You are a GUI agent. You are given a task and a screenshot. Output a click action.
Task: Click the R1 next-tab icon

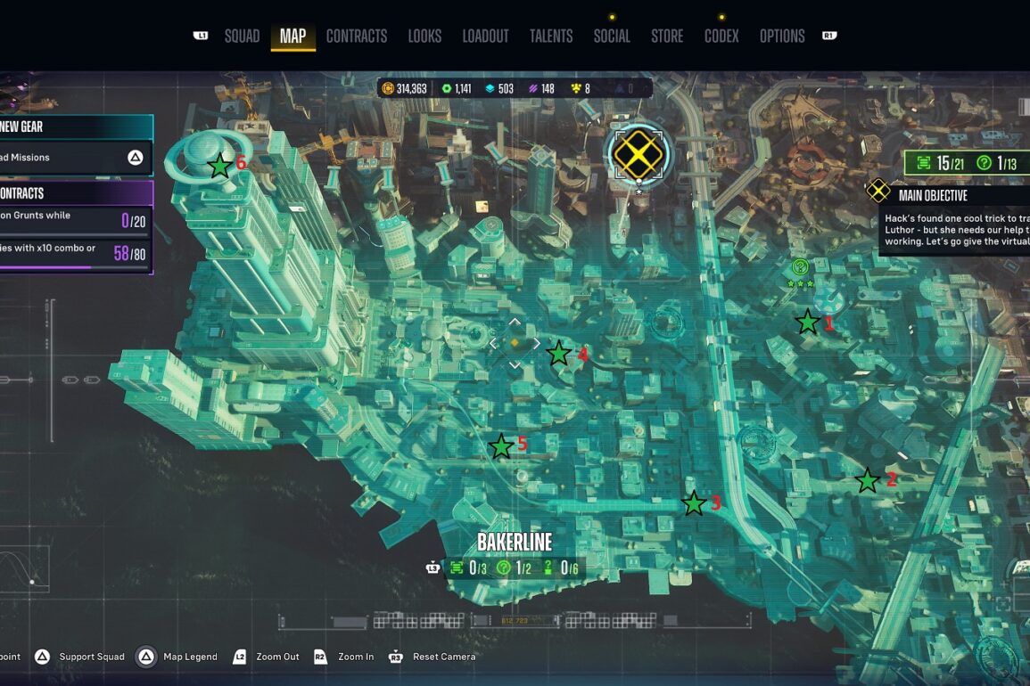click(829, 36)
